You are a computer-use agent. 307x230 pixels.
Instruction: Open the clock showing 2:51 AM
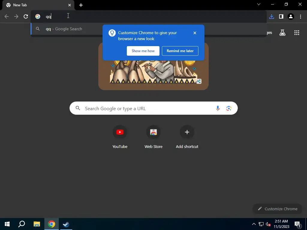[x=281, y=224]
